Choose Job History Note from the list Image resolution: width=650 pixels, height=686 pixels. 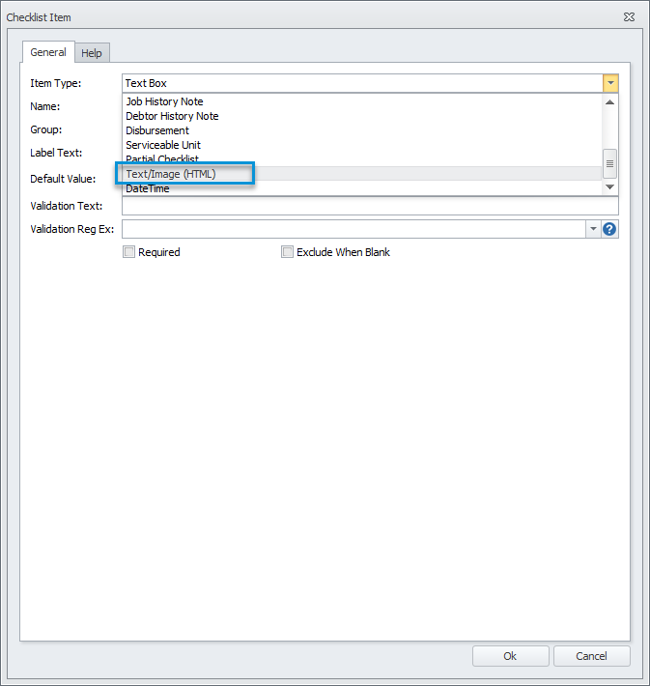coord(362,101)
